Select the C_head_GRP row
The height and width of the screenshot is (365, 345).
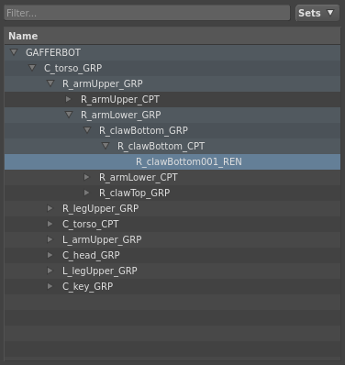point(172,255)
